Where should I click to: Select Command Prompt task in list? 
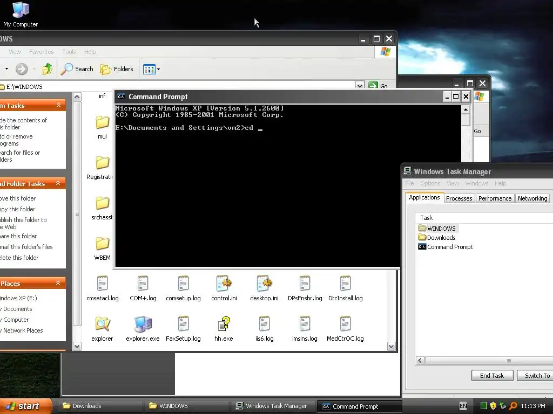pyautogui.click(x=446, y=247)
